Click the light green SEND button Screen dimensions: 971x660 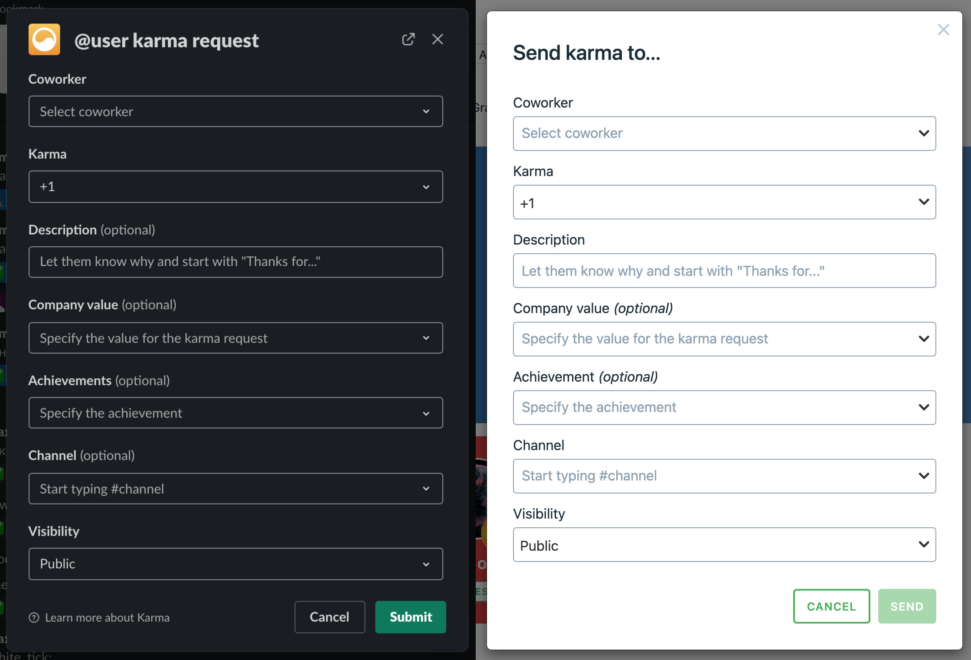click(907, 606)
